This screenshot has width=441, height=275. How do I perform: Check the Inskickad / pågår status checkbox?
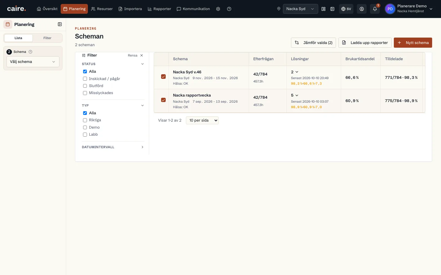click(x=85, y=79)
